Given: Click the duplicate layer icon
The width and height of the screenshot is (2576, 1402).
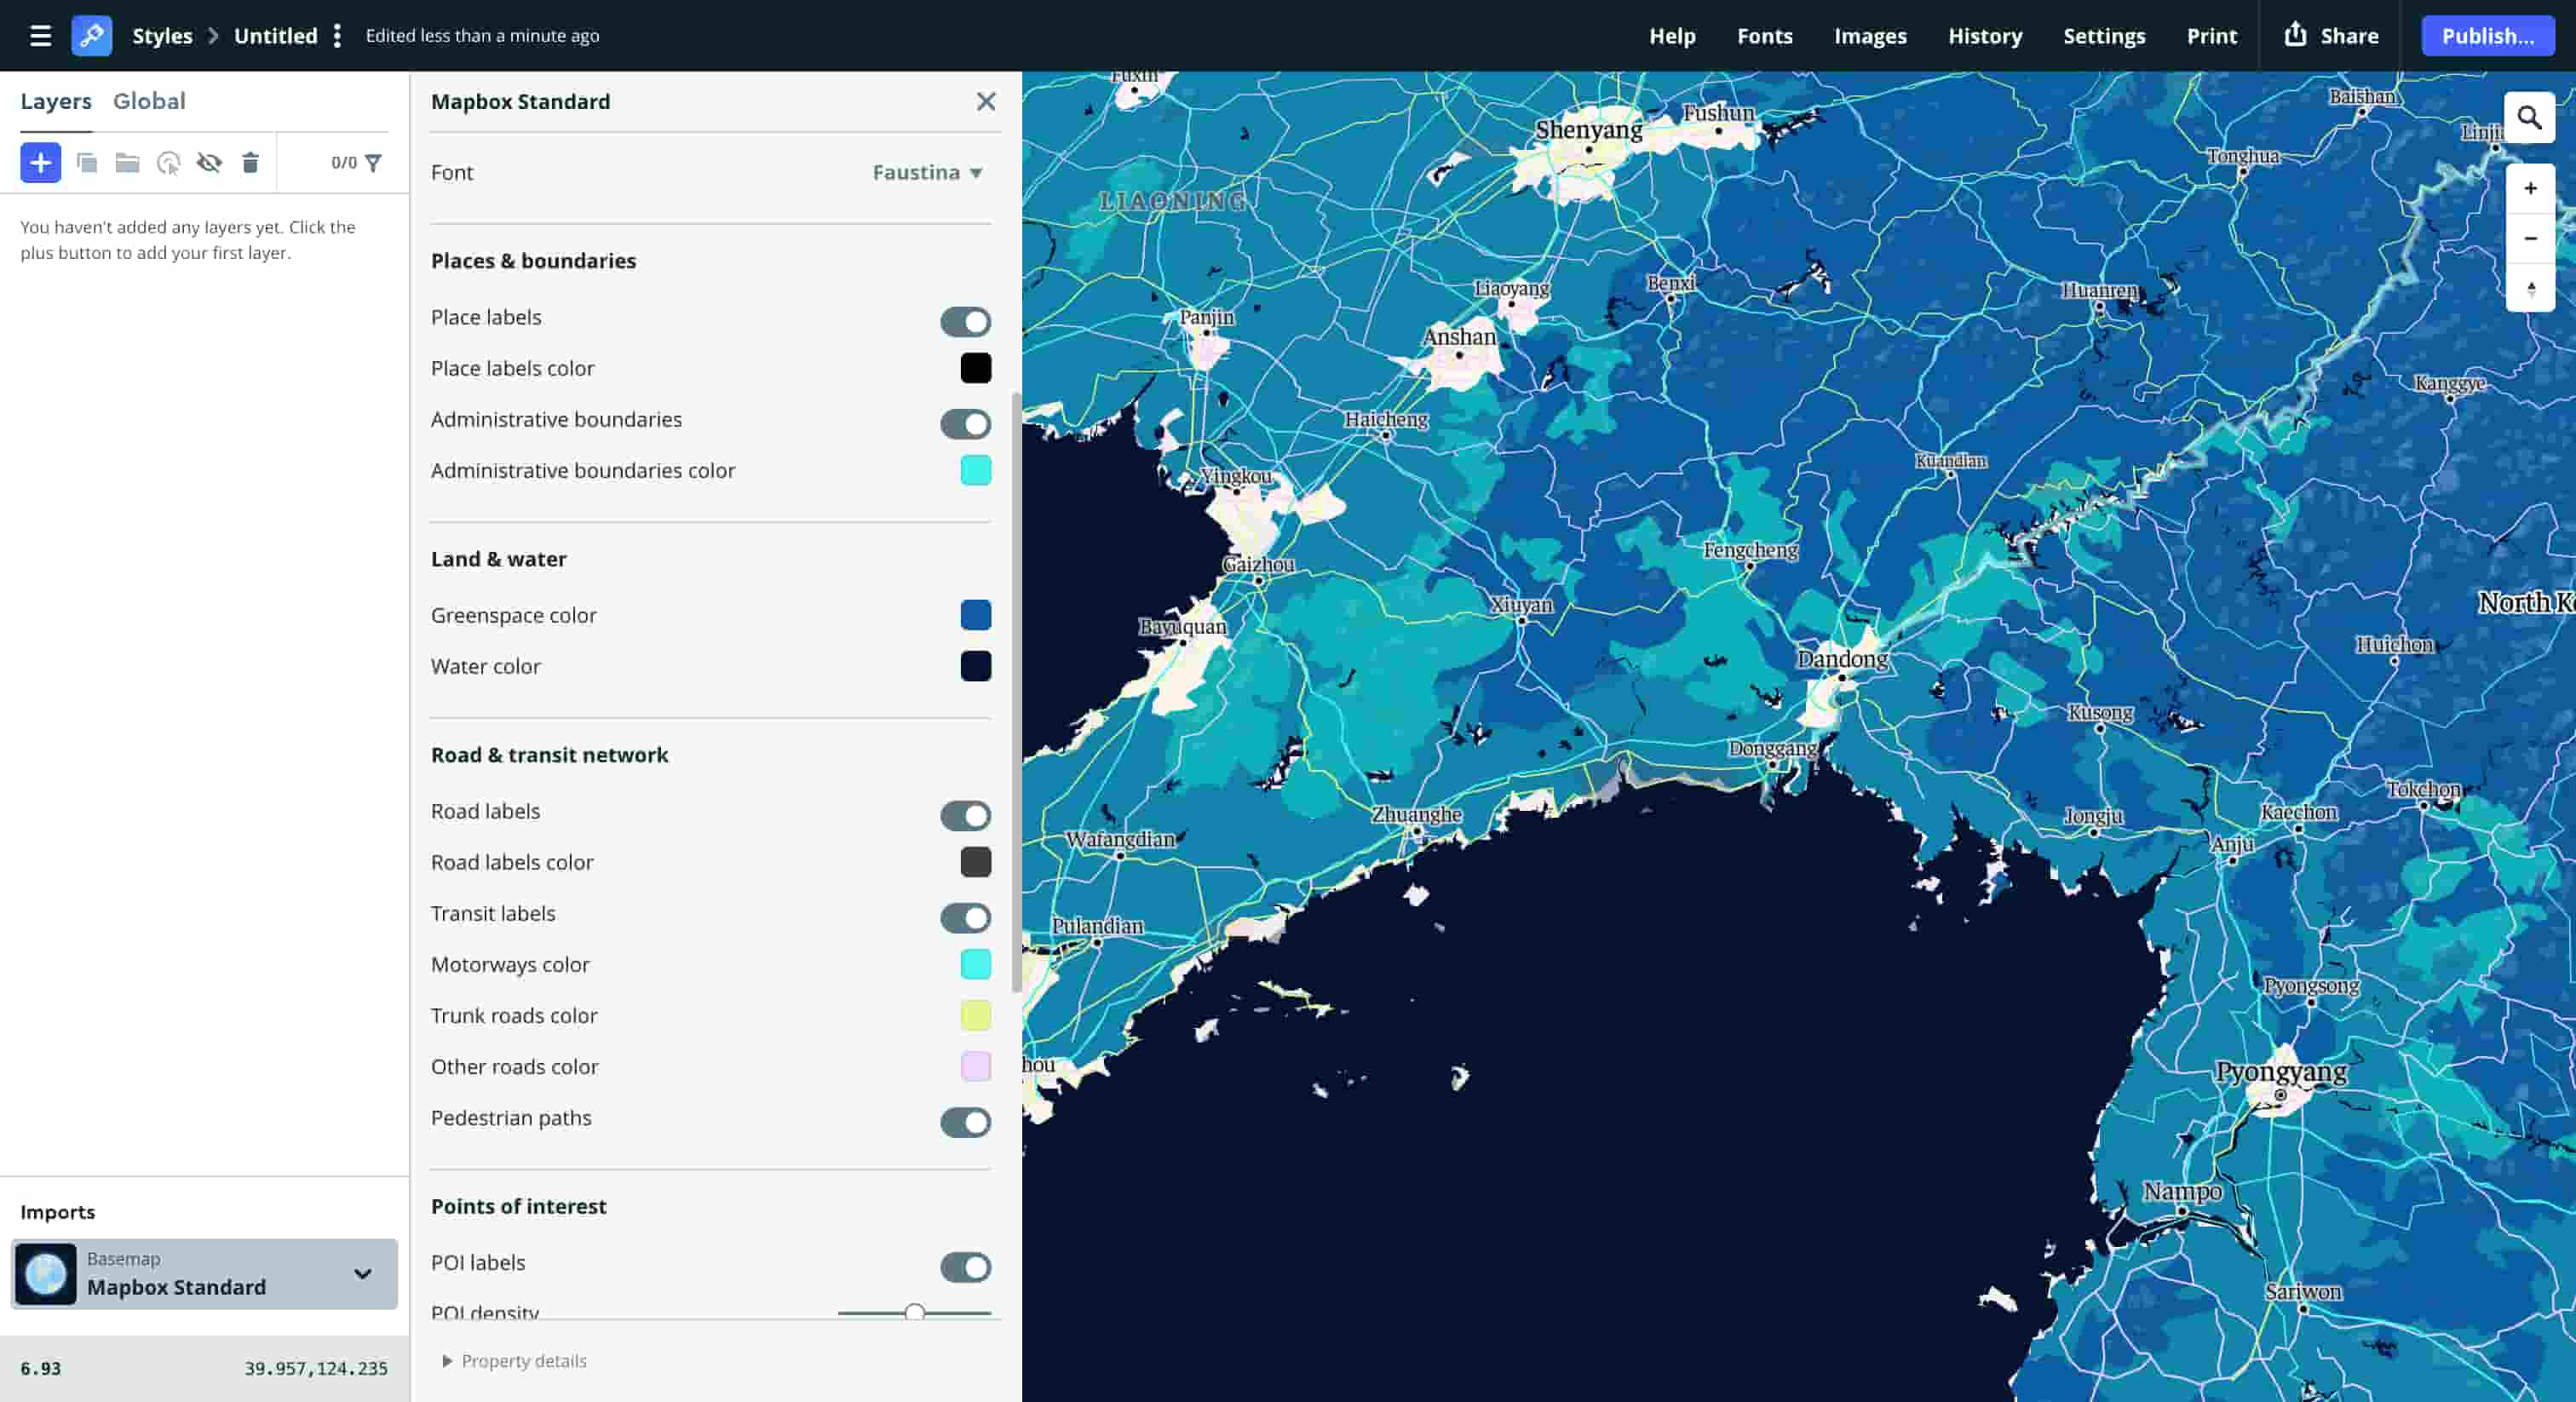Looking at the screenshot, I should [88, 162].
